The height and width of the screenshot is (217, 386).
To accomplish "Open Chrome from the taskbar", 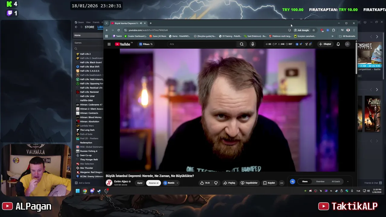I will coord(85,191).
